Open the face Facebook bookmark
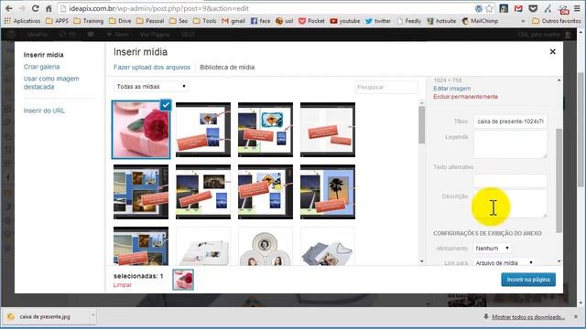 tap(260, 21)
